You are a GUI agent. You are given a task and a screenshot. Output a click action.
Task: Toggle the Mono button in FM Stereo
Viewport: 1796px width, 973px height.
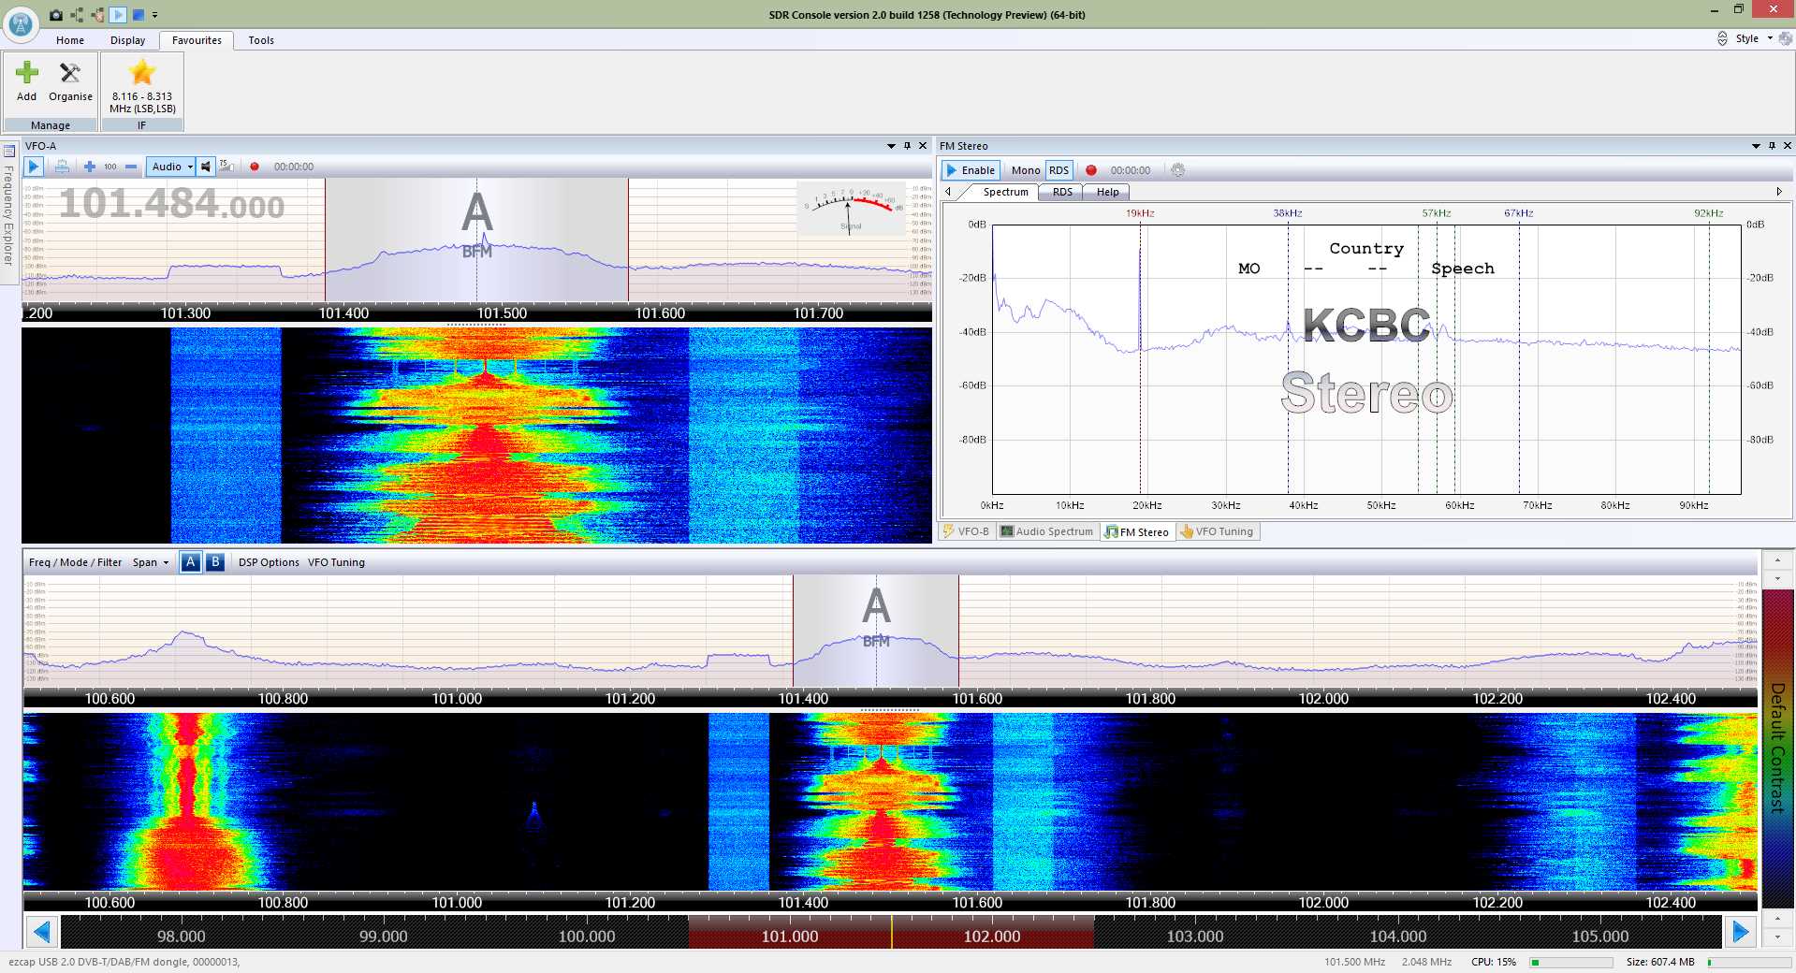coord(1025,170)
